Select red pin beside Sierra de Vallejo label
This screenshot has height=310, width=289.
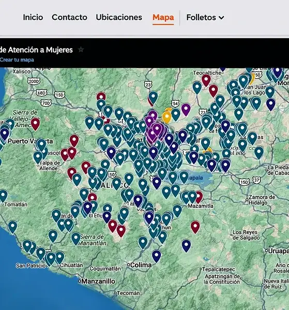(35, 124)
